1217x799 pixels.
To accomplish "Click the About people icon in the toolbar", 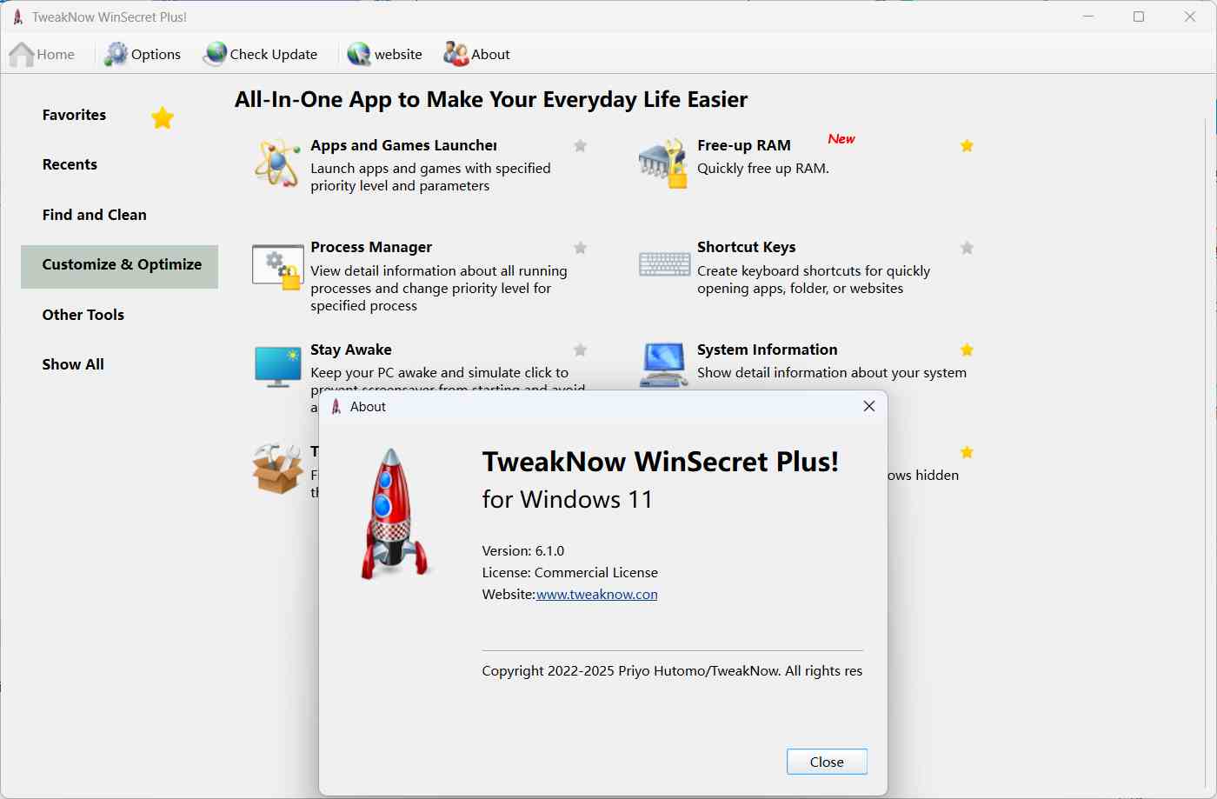I will [x=456, y=55].
